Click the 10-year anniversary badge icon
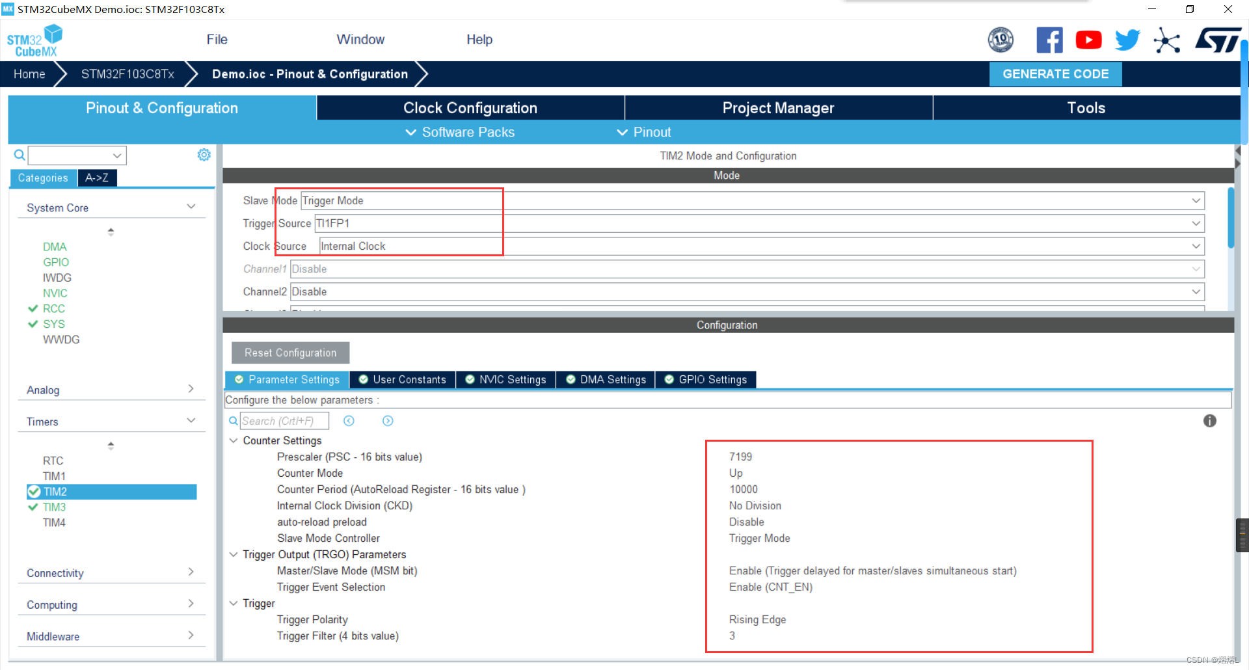The height and width of the screenshot is (670, 1249). click(1001, 40)
